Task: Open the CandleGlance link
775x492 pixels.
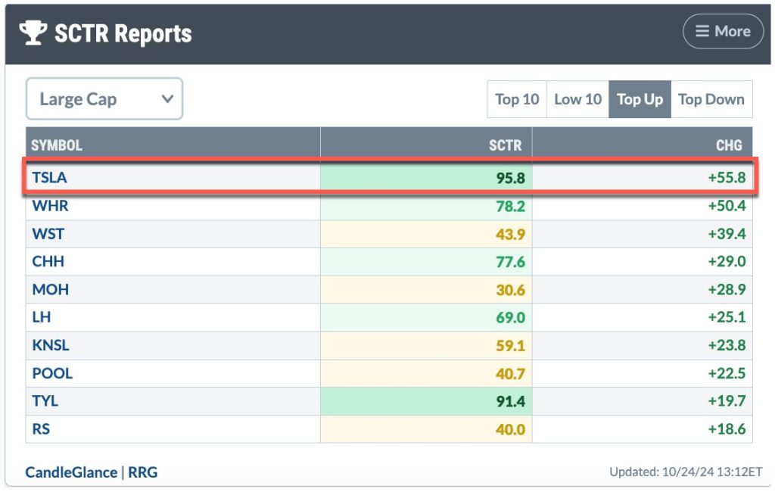Action: tap(71, 472)
